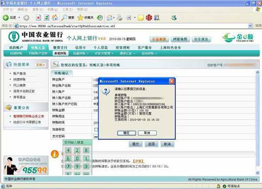Click the green 金e顺 logo

point(238,37)
